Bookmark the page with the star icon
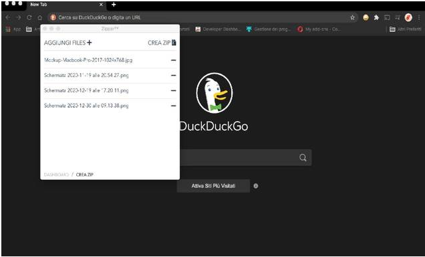Screen dimensions: 425x257 (353, 18)
